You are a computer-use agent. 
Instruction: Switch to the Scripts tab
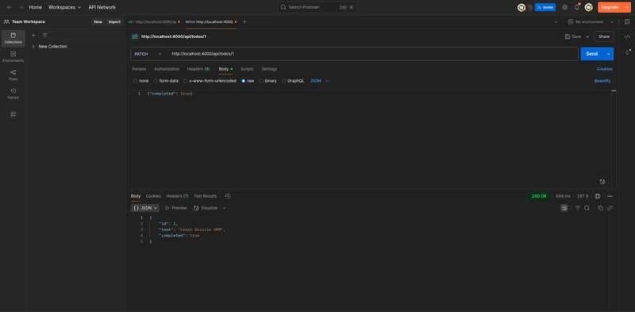click(247, 69)
